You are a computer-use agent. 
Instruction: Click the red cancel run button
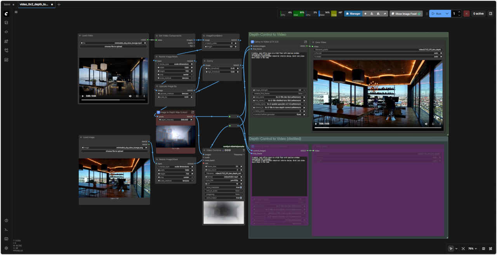pos(466,14)
